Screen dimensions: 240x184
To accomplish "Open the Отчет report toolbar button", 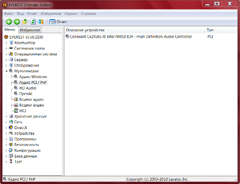I will click(x=58, y=22).
